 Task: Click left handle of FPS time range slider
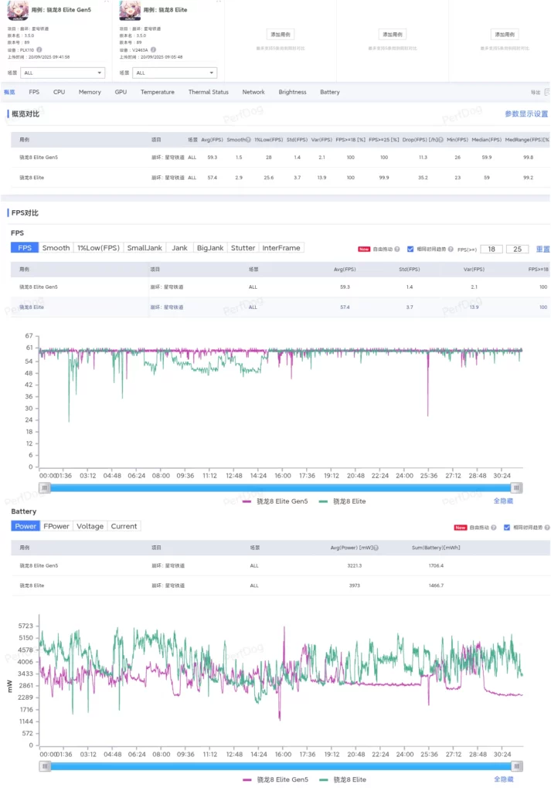click(x=46, y=487)
